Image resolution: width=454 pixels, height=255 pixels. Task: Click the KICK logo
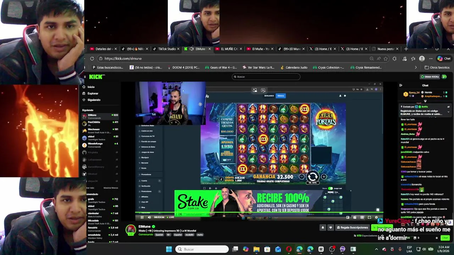(96, 76)
